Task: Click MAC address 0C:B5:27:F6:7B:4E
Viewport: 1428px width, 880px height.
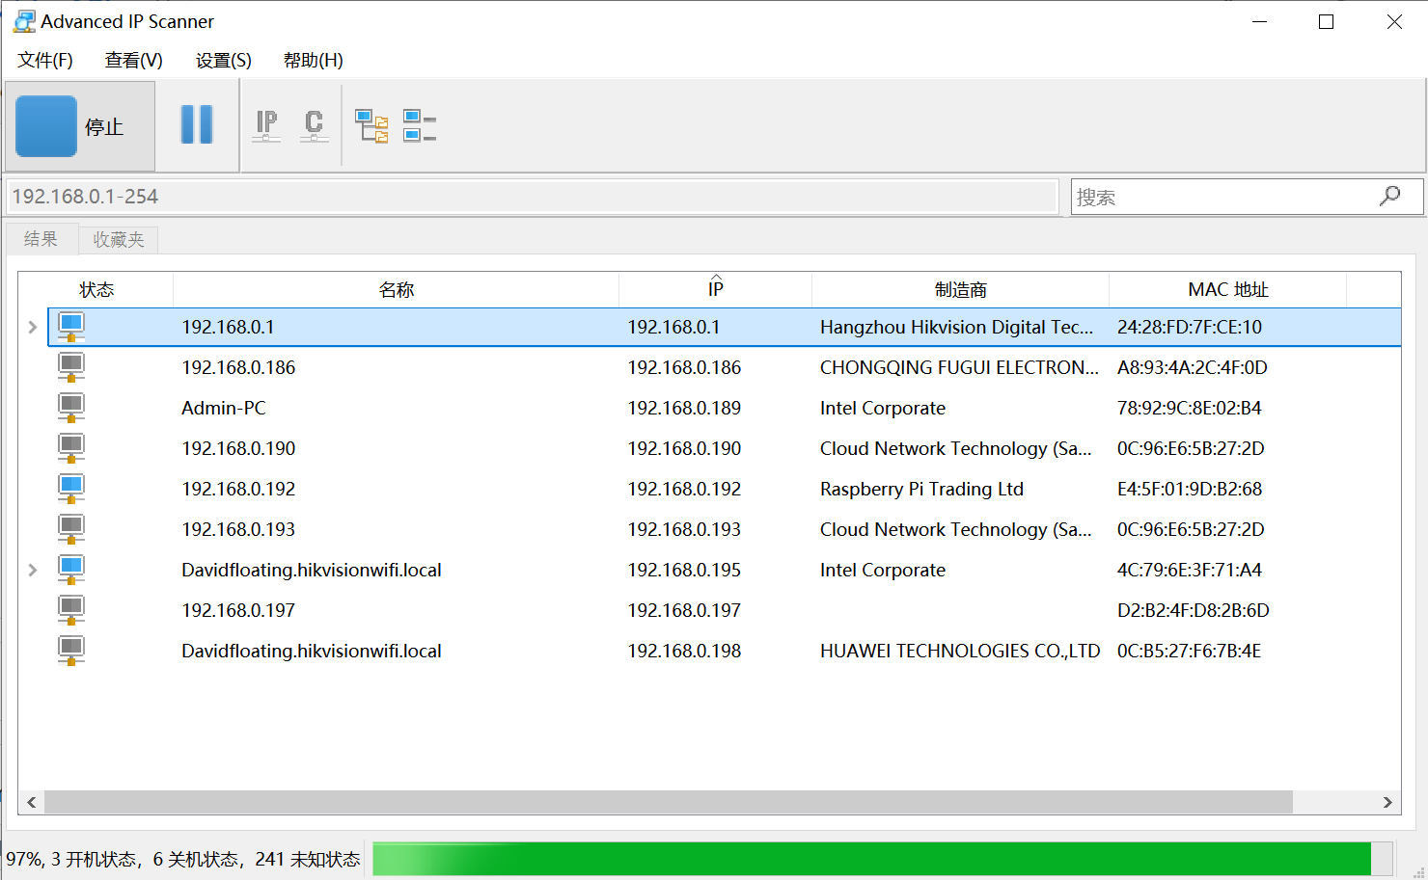Action: pos(1190,651)
